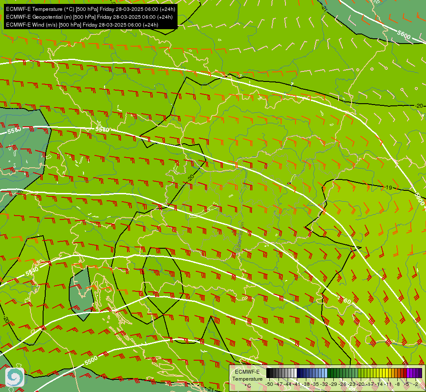Click the -20 value on the temperature legend
The height and width of the screenshot is (392, 426).
(x=361, y=385)
